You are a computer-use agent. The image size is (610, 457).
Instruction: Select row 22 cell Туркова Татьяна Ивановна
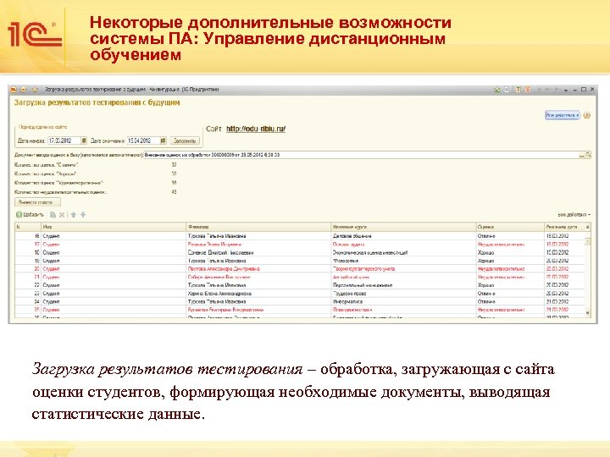258,285
